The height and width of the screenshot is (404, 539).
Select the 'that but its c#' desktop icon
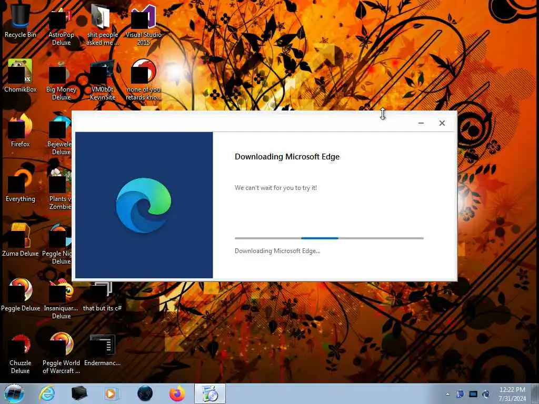(103, 296)
